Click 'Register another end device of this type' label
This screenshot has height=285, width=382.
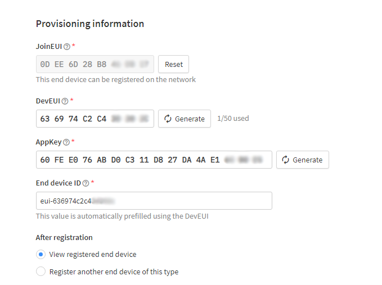point(114,272)
